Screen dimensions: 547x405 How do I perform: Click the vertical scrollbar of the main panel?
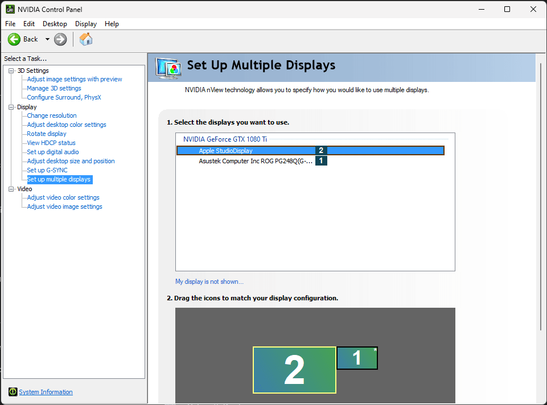(x=540, y=228)
